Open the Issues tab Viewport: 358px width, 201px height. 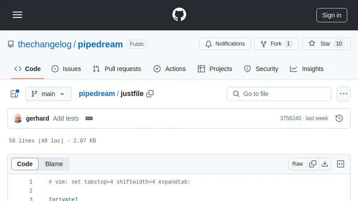(x=66, y=69)
